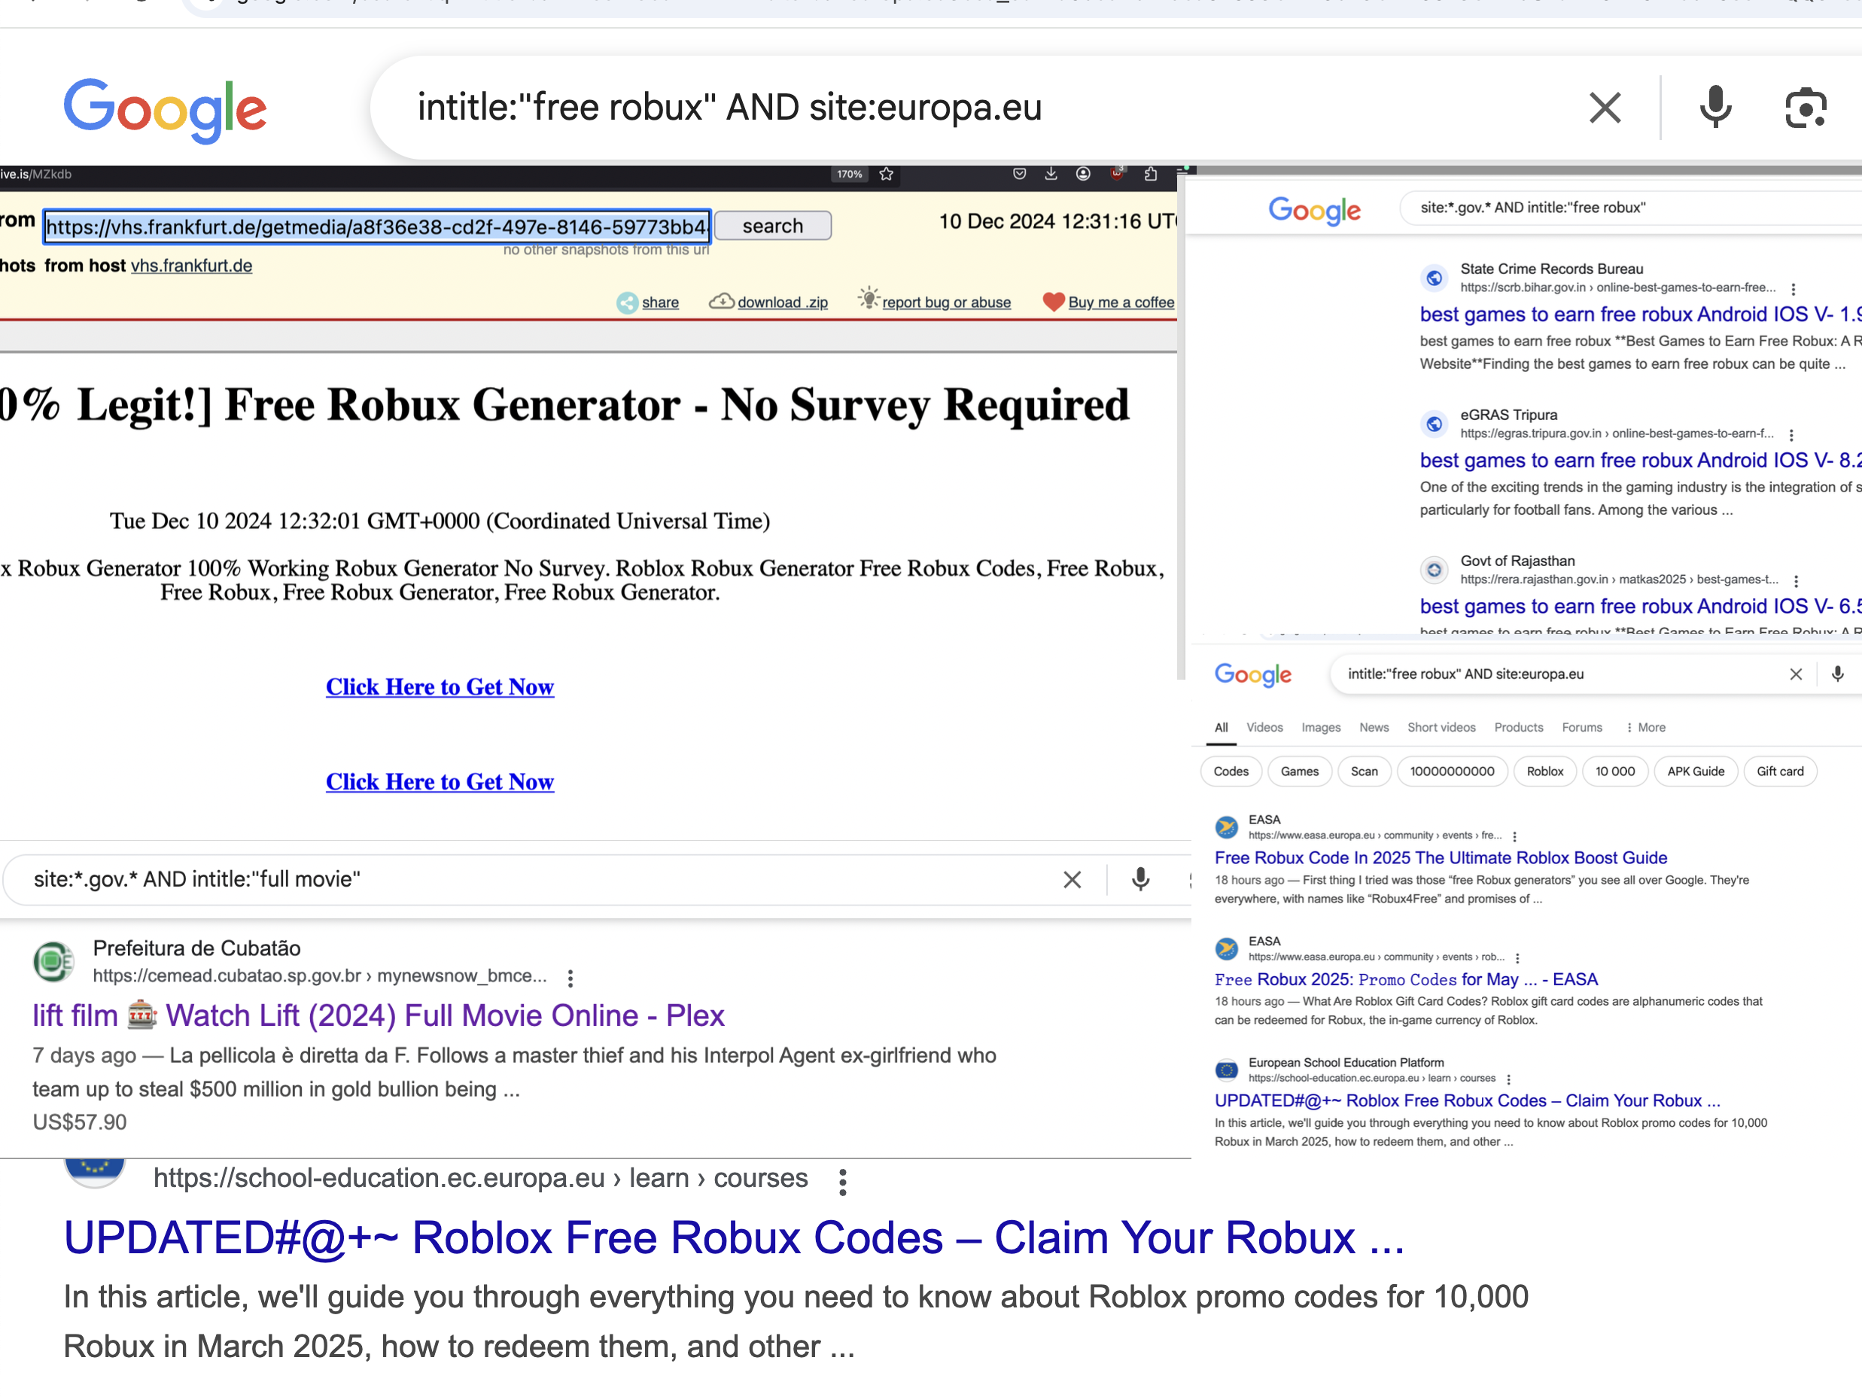
Task: Expand the More search tabs menu
Action: [1646, 728]
